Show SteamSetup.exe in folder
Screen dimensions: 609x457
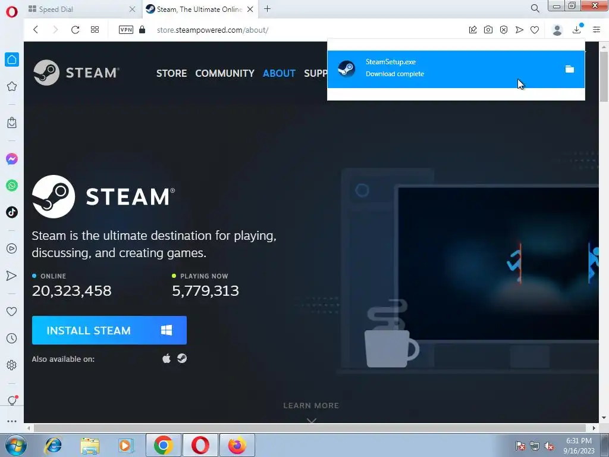(x=569, y=69)
